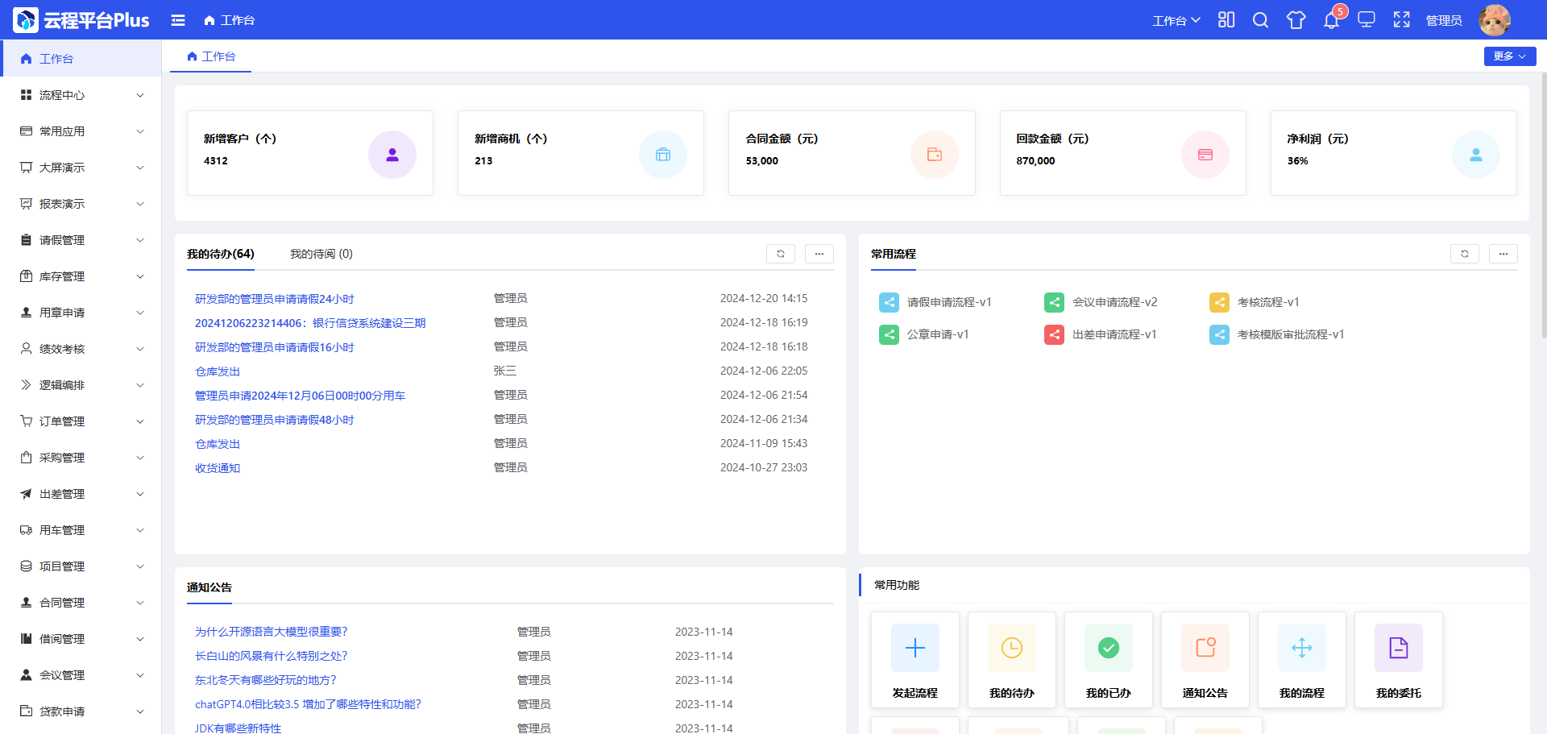Expand 请假管理 sidebar menu
Viewport: 1547px width, 734px height.
point(81,240)
